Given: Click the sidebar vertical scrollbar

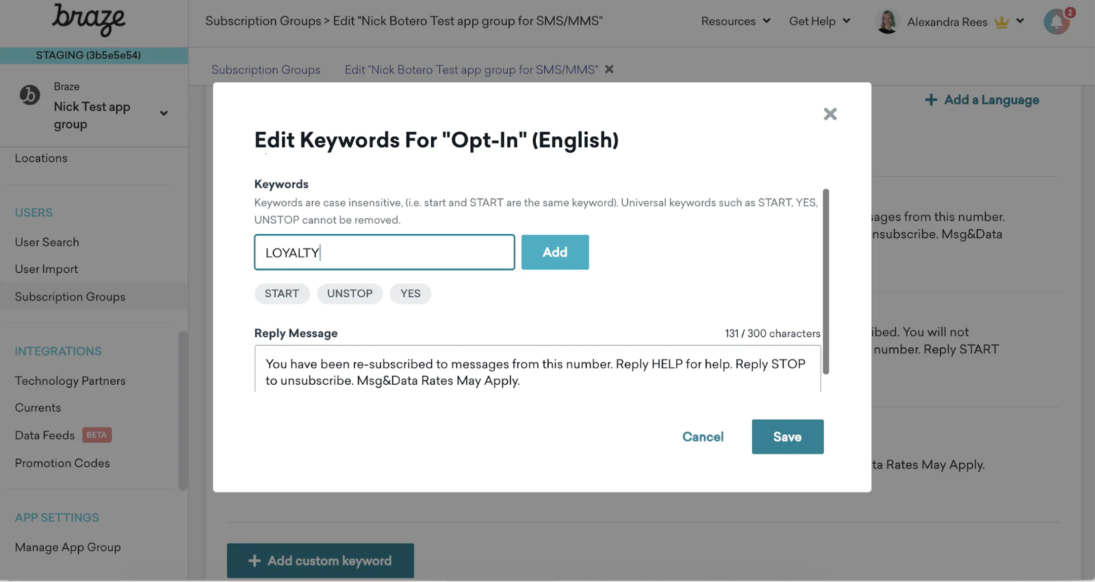Looking at the screenshot, I should pyautogui.click(x=183, y=411).
